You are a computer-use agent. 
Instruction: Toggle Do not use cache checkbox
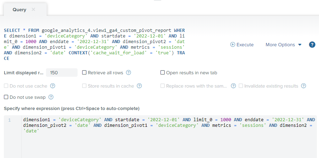coord(6,86)
